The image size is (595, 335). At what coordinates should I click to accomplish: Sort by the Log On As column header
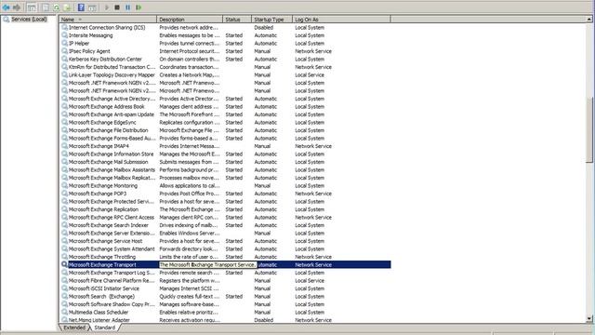(341, 19)
